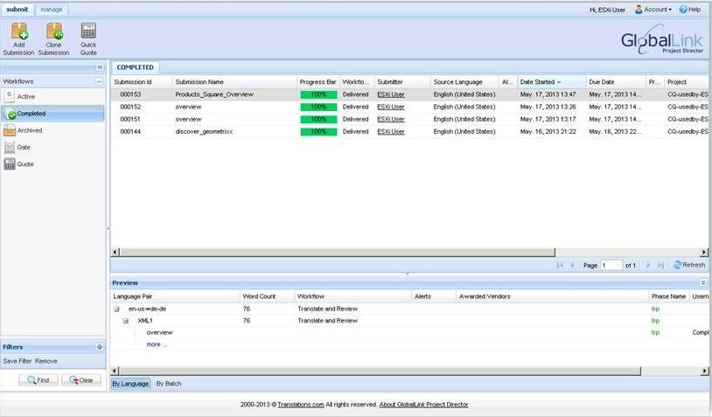Expand the Filters panel settings
The image size is (712, 417).
tap(100, 347)
